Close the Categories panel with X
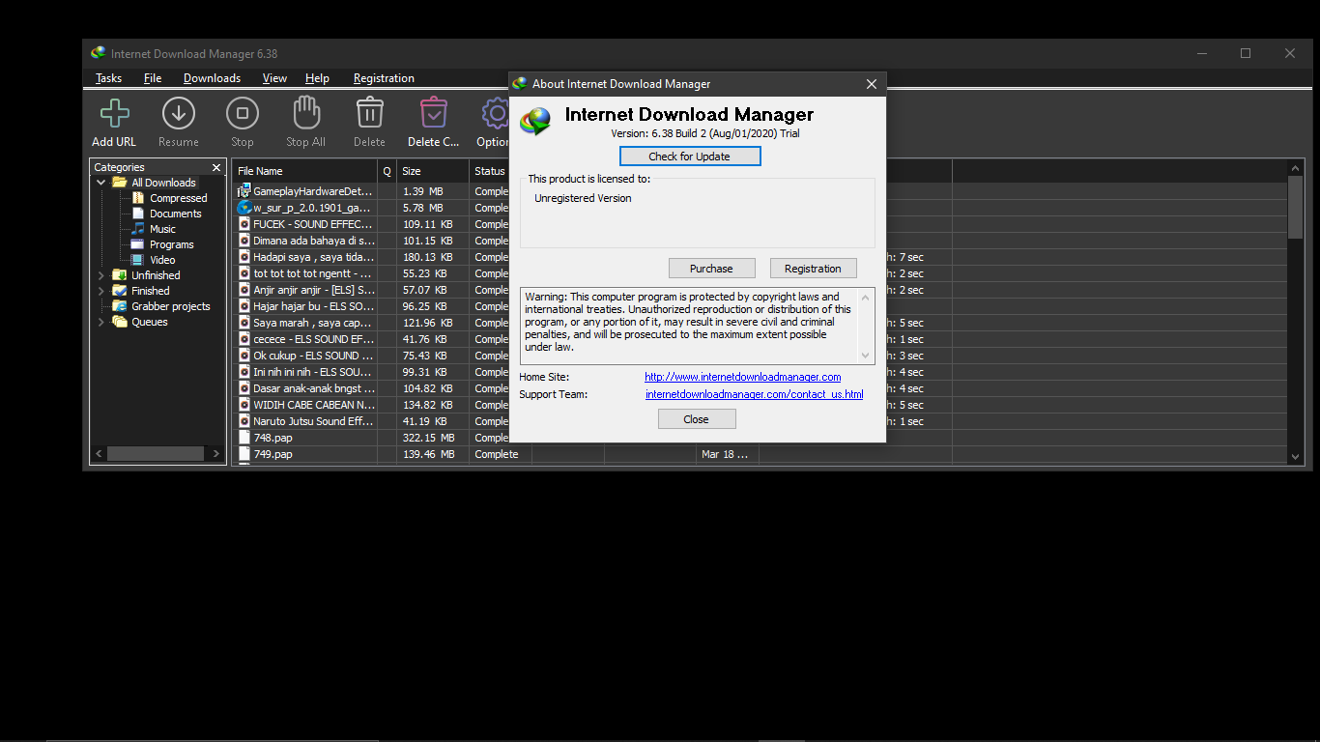This screenshot has height=742, width=1320. tap(216, 167)
